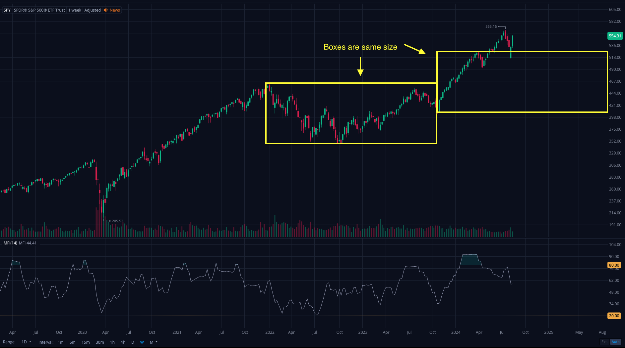Toggle Ext. extended hours button
This screenshot has width=625, height=348.
(604, 342)
